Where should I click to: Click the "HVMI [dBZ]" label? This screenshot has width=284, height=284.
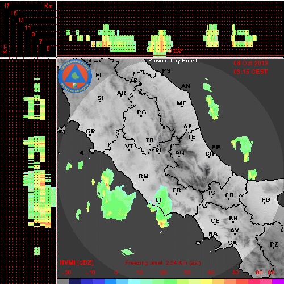tap(77, 262)
